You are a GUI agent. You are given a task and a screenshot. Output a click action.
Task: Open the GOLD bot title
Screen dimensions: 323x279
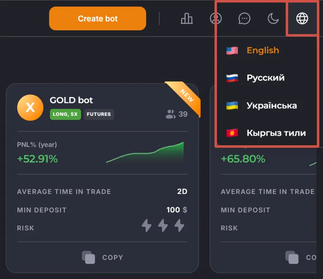71,100
